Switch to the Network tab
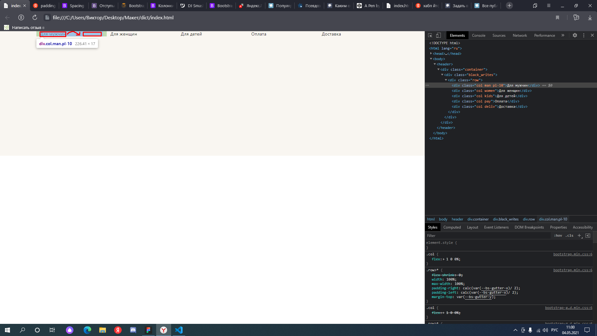The height and width of the screenshot is (336, 597). click(x=520, y=35)
